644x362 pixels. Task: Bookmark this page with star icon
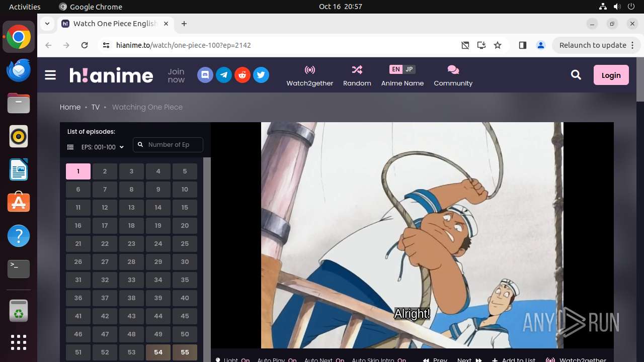[x=498, y=45]
